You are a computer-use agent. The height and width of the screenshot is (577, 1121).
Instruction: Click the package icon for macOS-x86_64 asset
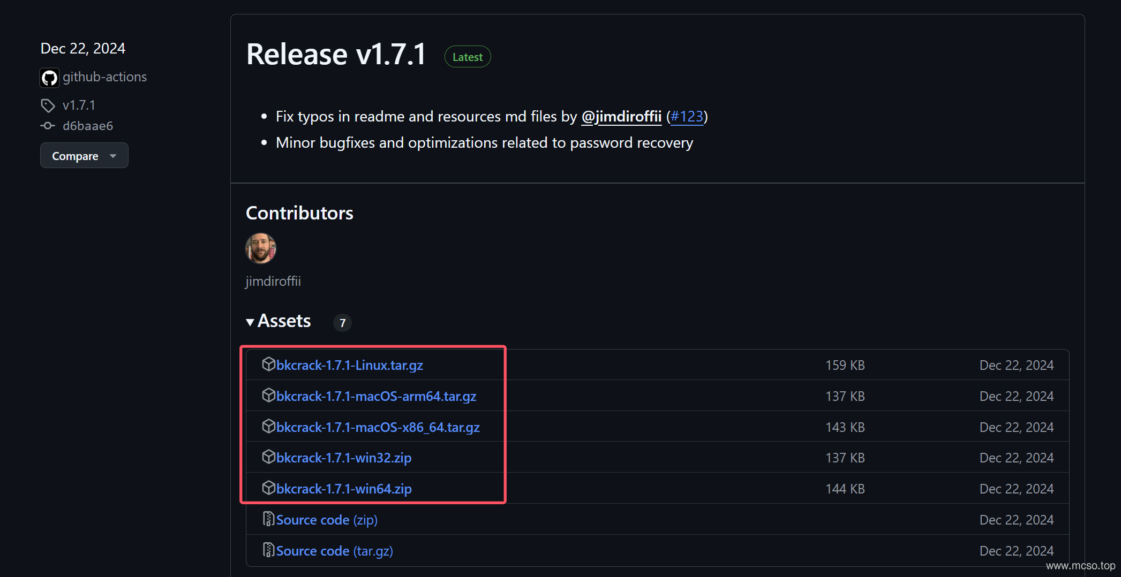(x=268, y=427)
